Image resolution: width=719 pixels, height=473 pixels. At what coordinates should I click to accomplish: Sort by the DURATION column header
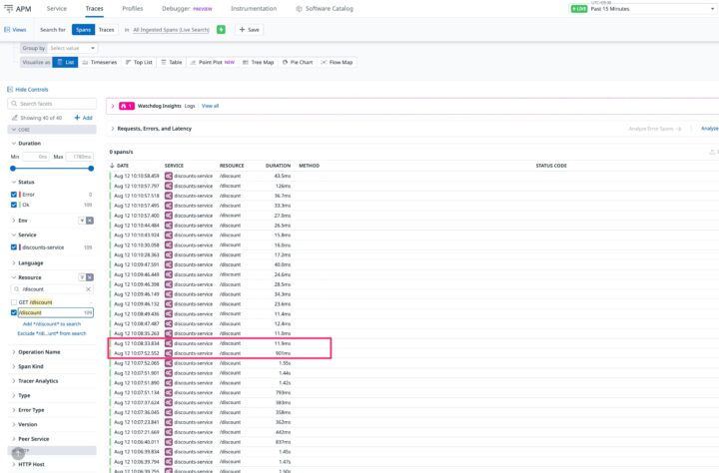coord(278,166)
